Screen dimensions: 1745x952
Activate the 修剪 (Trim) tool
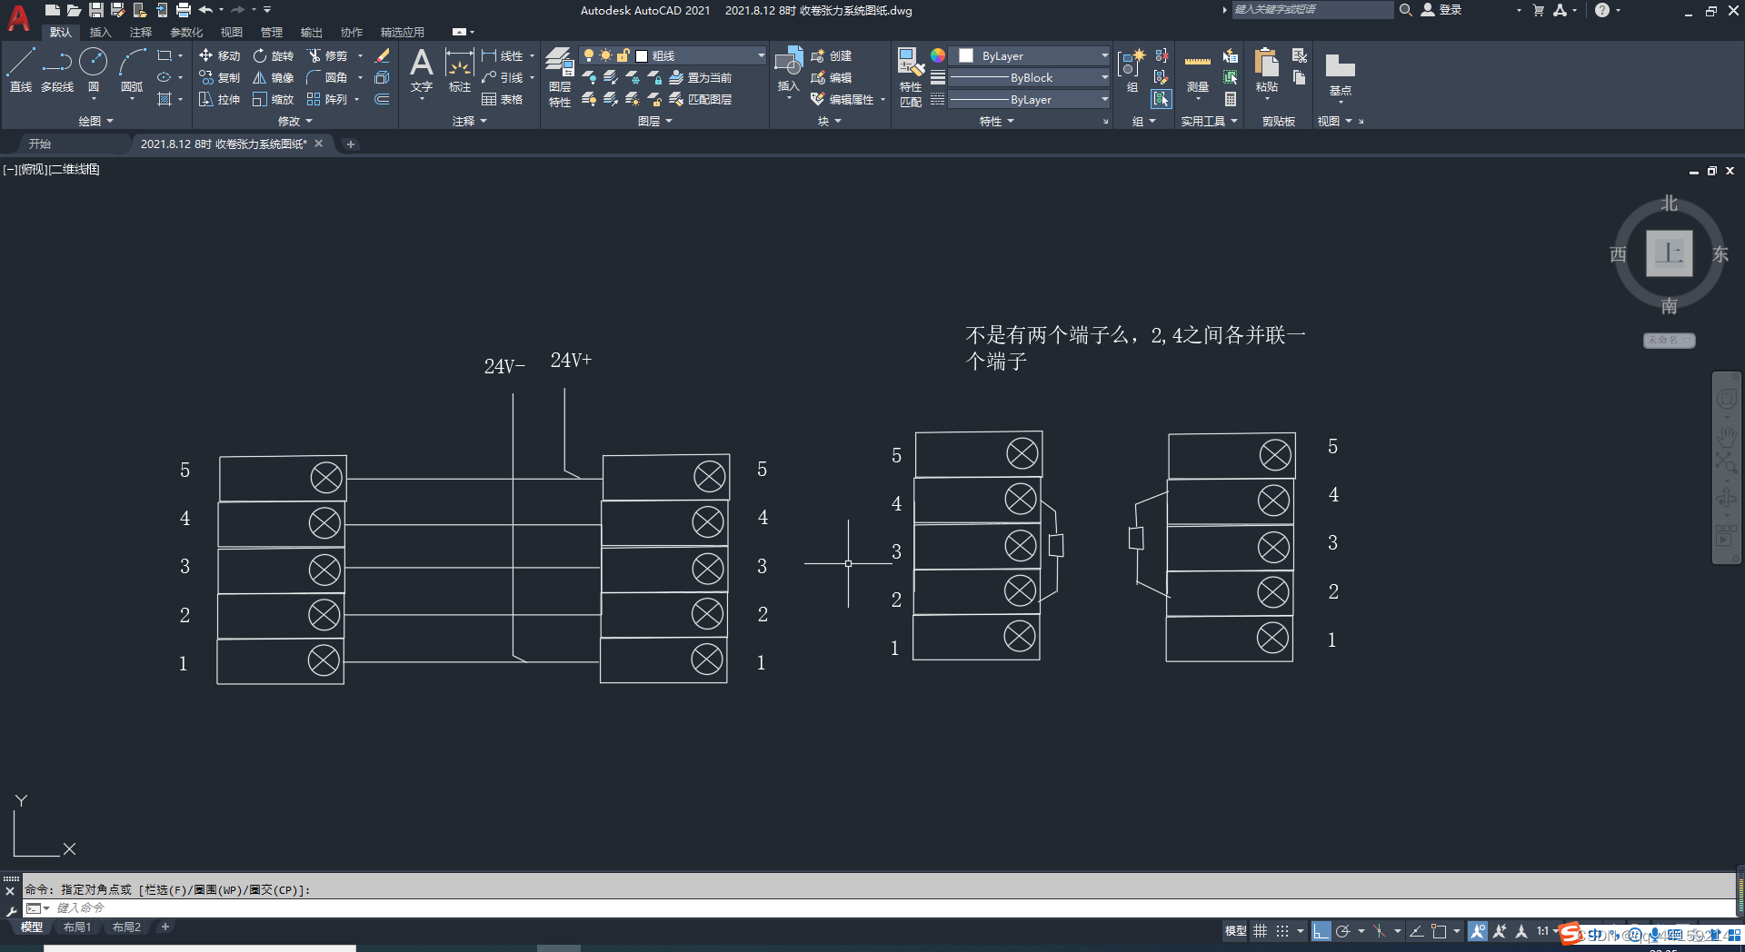point(330,55)
